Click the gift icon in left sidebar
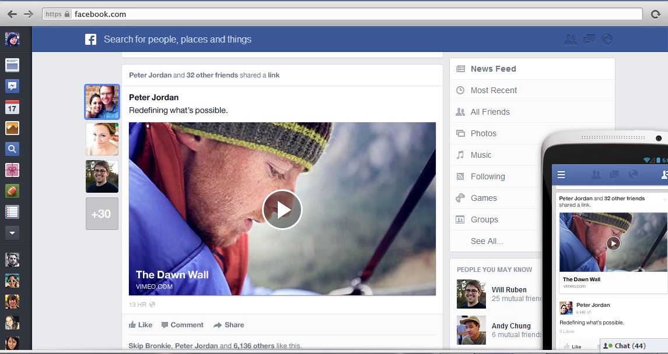This screenshot has height=354, width=668. click(12, 170)
